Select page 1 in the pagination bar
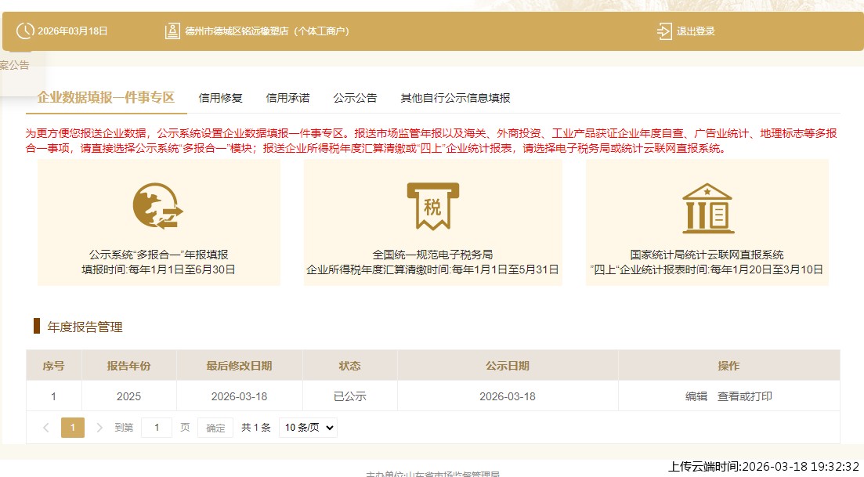The width and height of the screenshot is (864, 477). click(x=72, y=428)
